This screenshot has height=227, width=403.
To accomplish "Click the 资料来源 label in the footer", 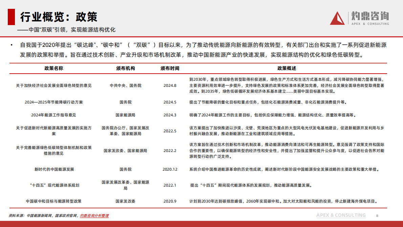I will 16,215.
